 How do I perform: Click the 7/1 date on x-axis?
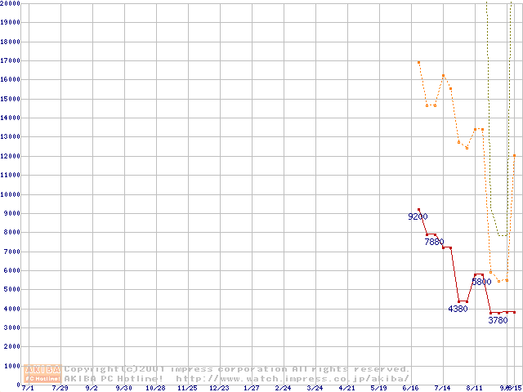(28, 388)
